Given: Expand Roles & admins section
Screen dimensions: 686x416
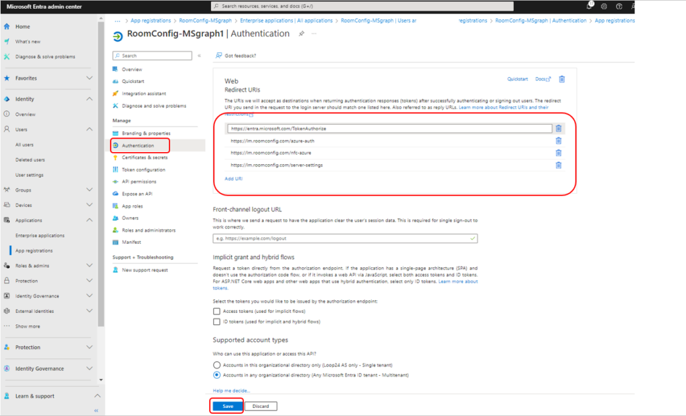Looking at the screenshot, I should point(89,265).
